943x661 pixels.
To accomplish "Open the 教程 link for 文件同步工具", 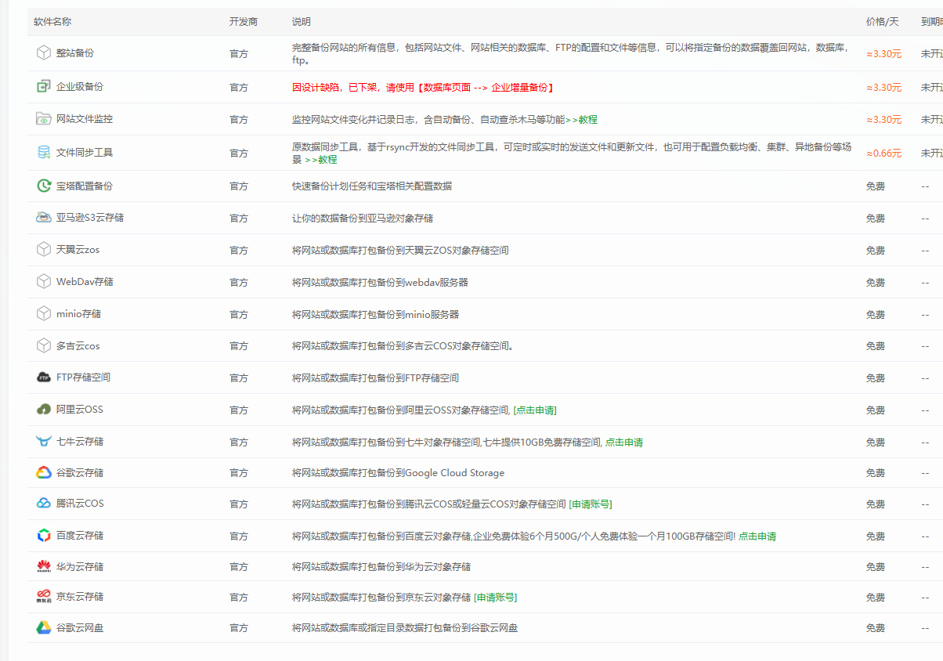I will [320, 159].
